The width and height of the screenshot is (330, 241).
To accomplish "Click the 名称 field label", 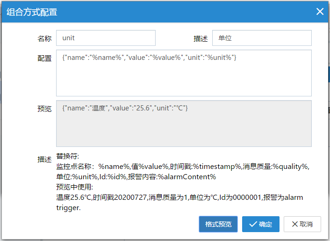I will 44,38.
